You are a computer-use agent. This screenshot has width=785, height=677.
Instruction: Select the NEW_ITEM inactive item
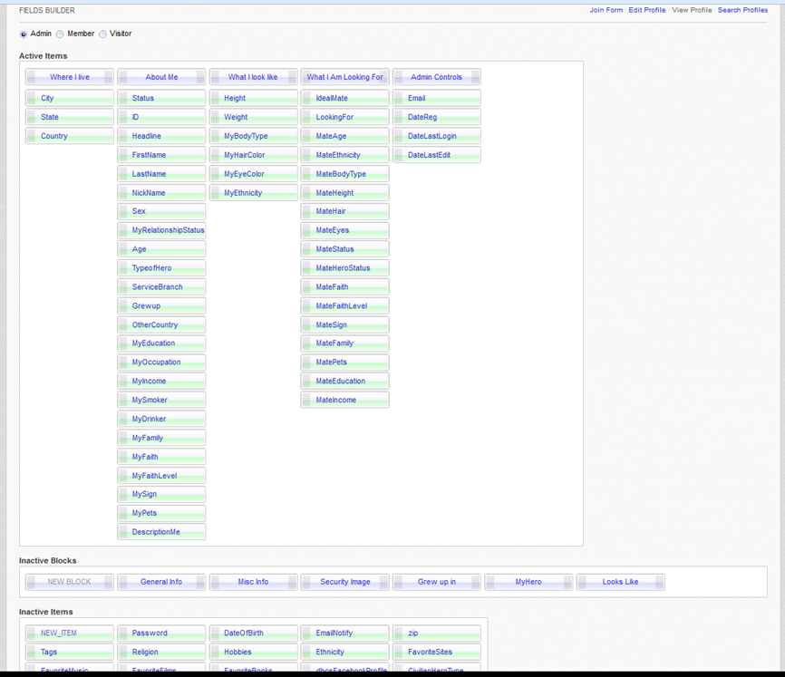coord(59,633)
